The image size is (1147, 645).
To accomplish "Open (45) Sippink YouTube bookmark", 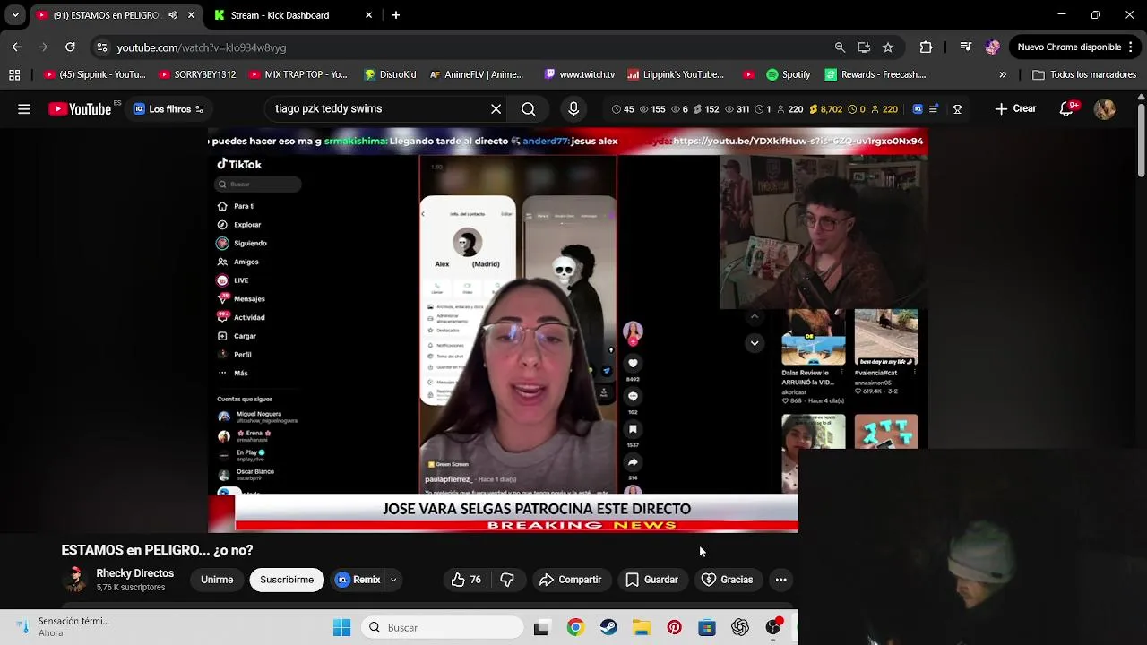I will (x=94, y=75).
